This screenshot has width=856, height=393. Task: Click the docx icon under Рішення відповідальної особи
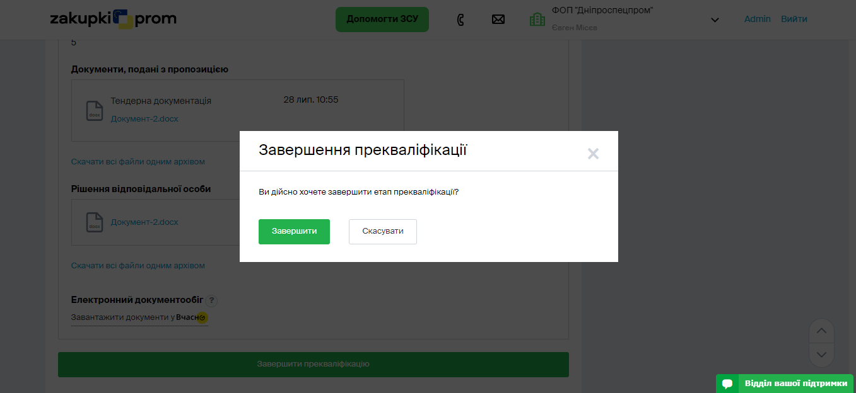point(94,222)
